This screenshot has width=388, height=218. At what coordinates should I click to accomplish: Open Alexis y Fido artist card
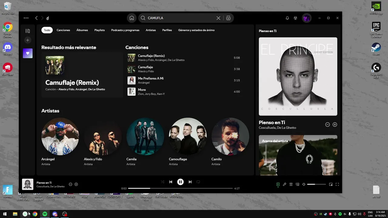103,142
